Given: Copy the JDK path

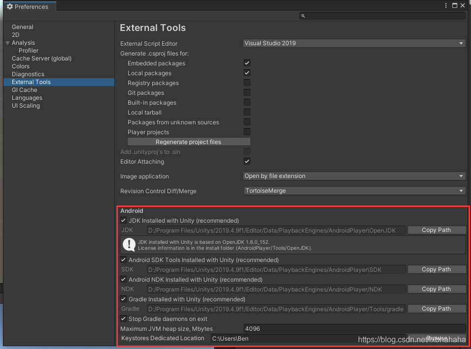Looking at the screenshot, I should (437, 230).
